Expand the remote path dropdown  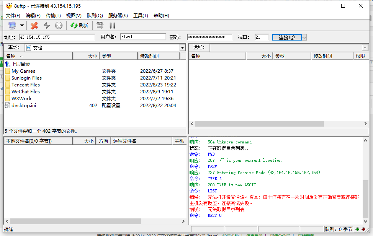[x=365, y=48]
